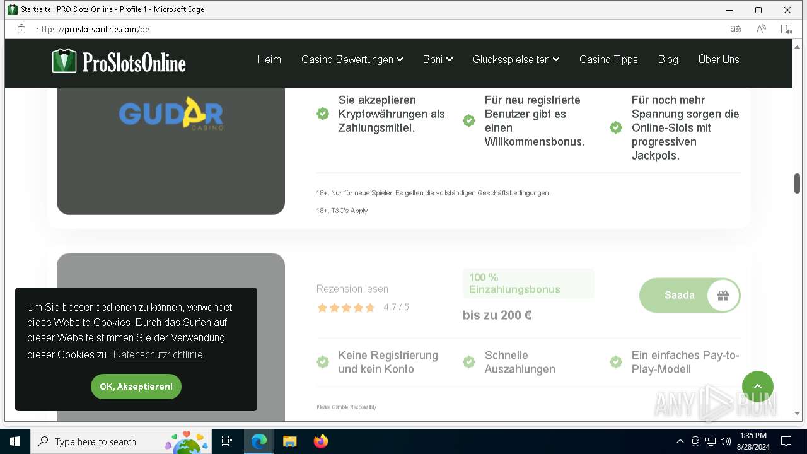Click the checkmark beside progressive Jackpots feature
The height and width of the screenshot is (454, 807).
coord(616,127)
